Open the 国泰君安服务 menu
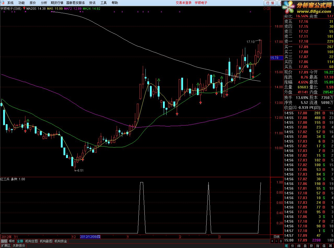Viewport: 334px width, 248px height. coord(76,3)
